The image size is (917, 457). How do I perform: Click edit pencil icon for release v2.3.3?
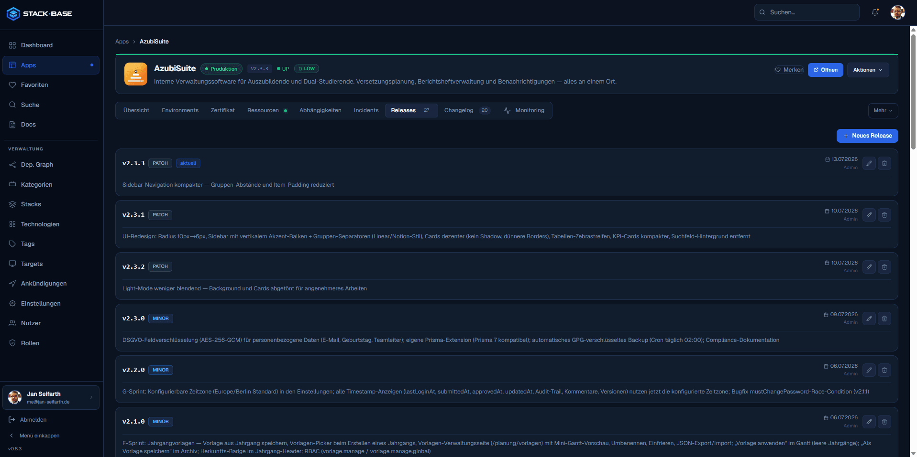coord(869,163)
